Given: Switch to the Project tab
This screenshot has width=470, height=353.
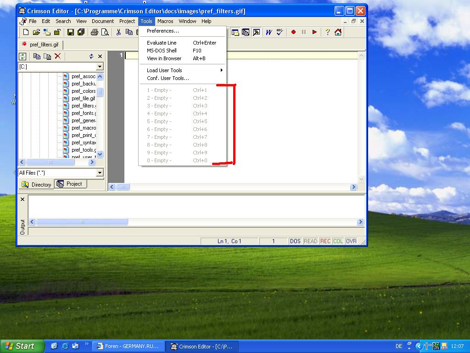Looking at the screenshot, I should (71, 184).
